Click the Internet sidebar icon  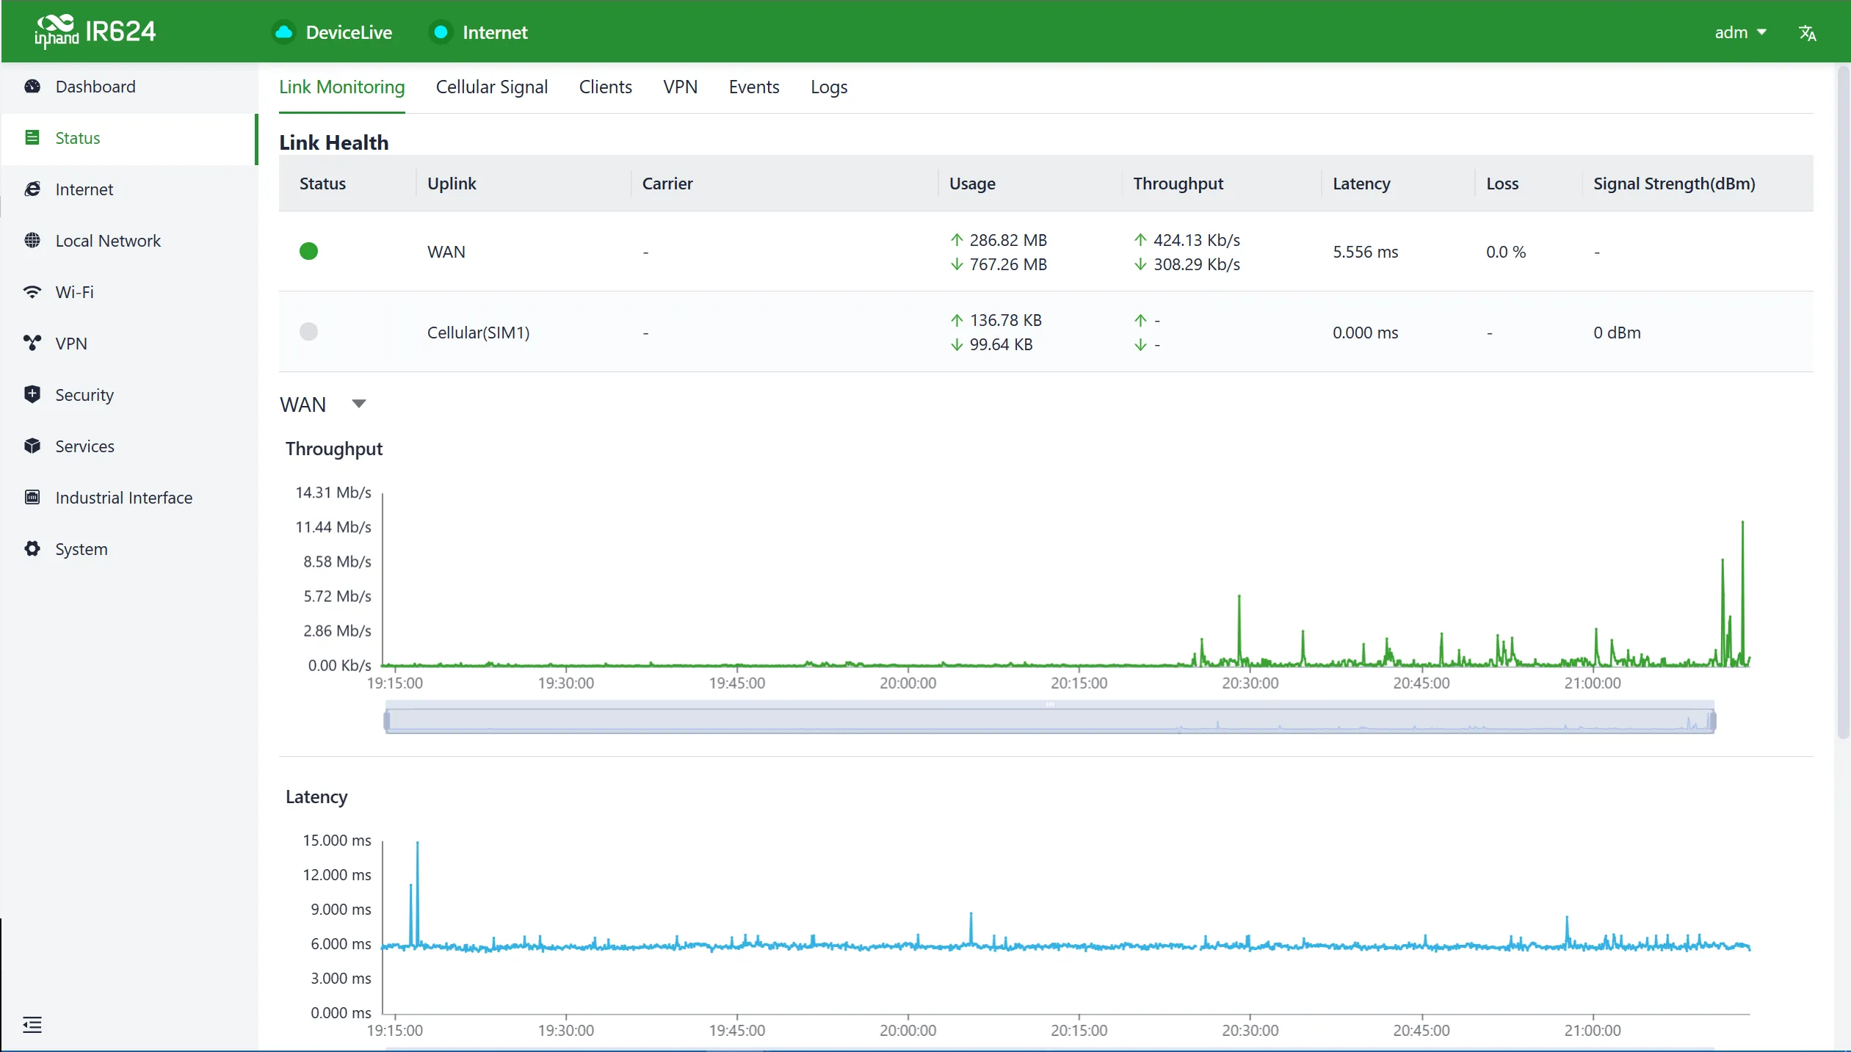[x=32, y=189]
